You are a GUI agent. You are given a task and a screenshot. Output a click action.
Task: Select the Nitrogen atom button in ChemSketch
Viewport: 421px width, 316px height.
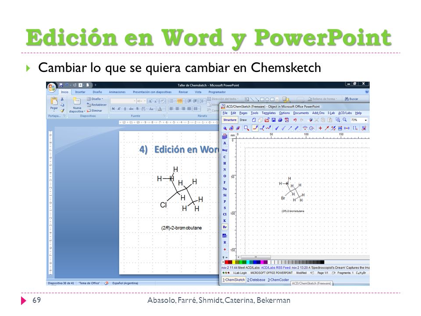click(225, 170)
